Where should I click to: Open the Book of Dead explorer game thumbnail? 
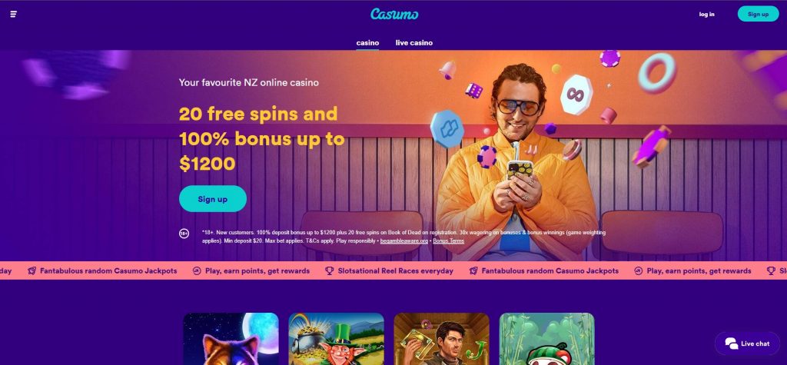442,339
